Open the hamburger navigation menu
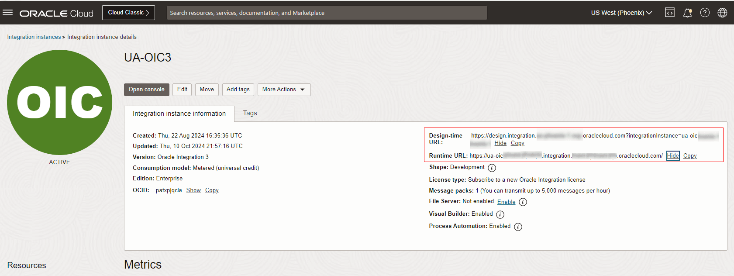 (7, 13)
